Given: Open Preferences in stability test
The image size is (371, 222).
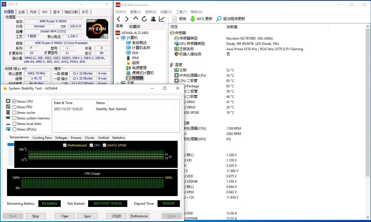Looking at the screenshot, I should point(139,216).
